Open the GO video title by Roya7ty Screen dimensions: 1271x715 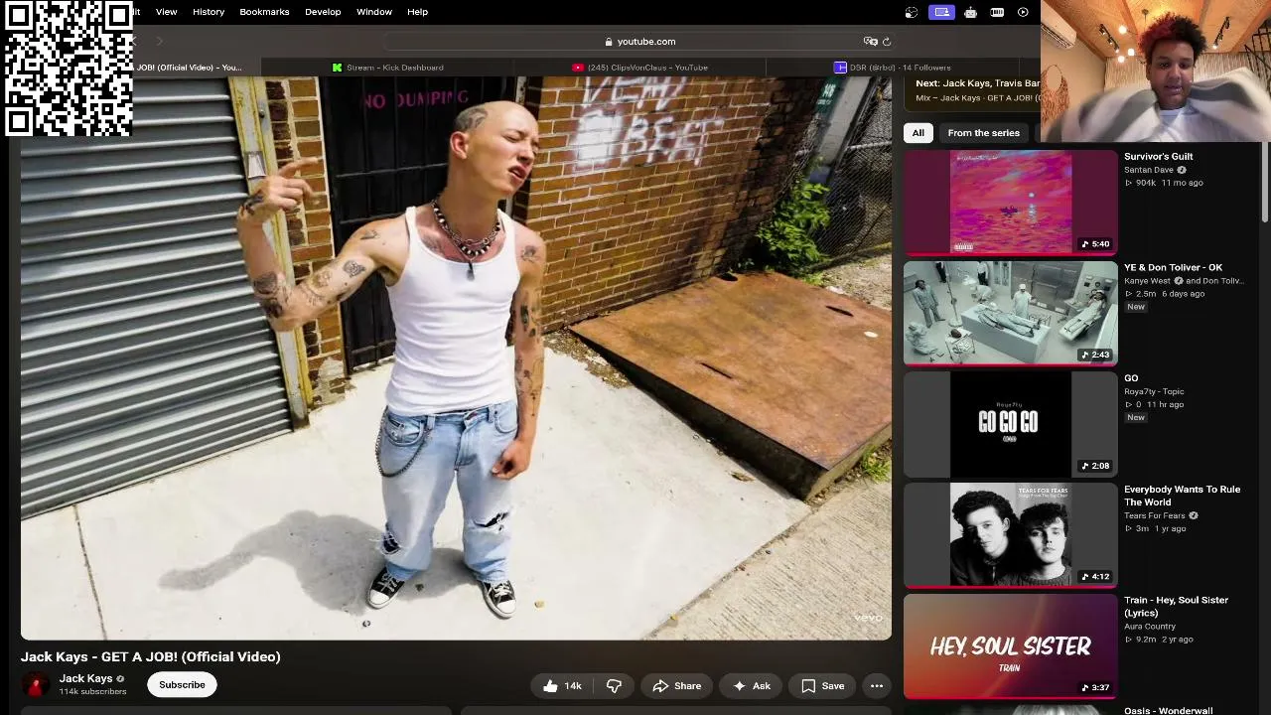point(1131,378)
